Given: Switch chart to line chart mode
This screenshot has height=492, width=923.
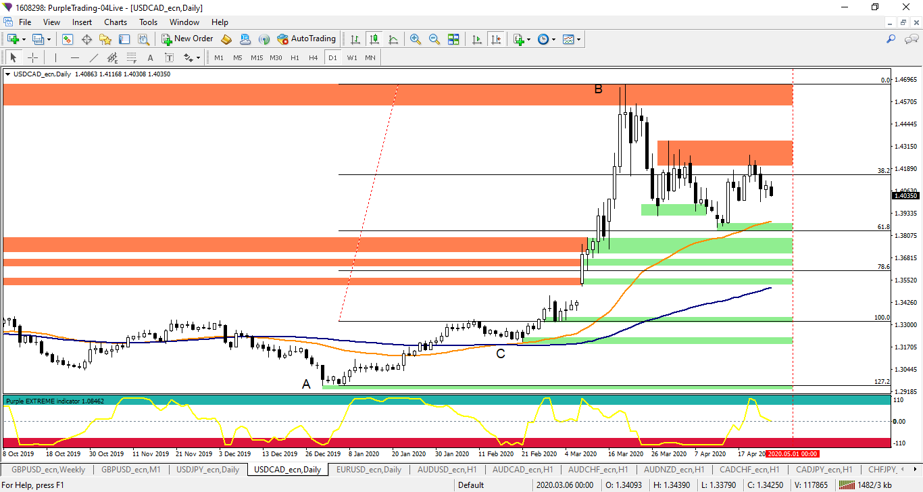Looking at the screenshot, I should click(x=393, y=39).
